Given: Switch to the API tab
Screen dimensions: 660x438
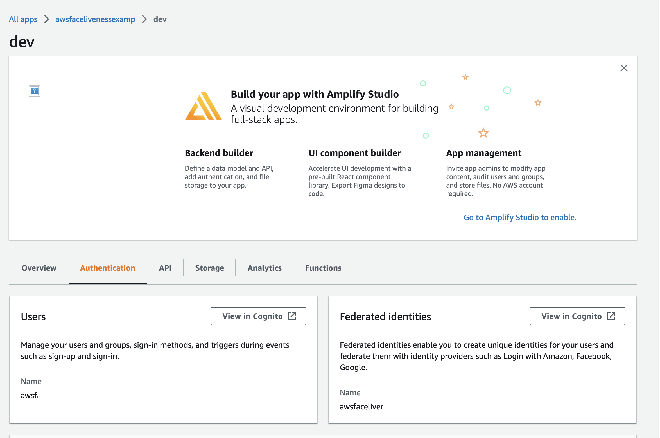Looking at the screenshot, I should tap(165, 268).
